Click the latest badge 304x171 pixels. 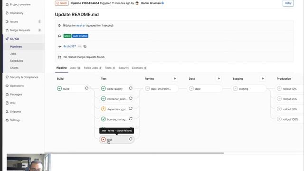coord(67,36)
